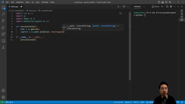Open the Terminal menu
185x104 pixels.
pos(45,2)
